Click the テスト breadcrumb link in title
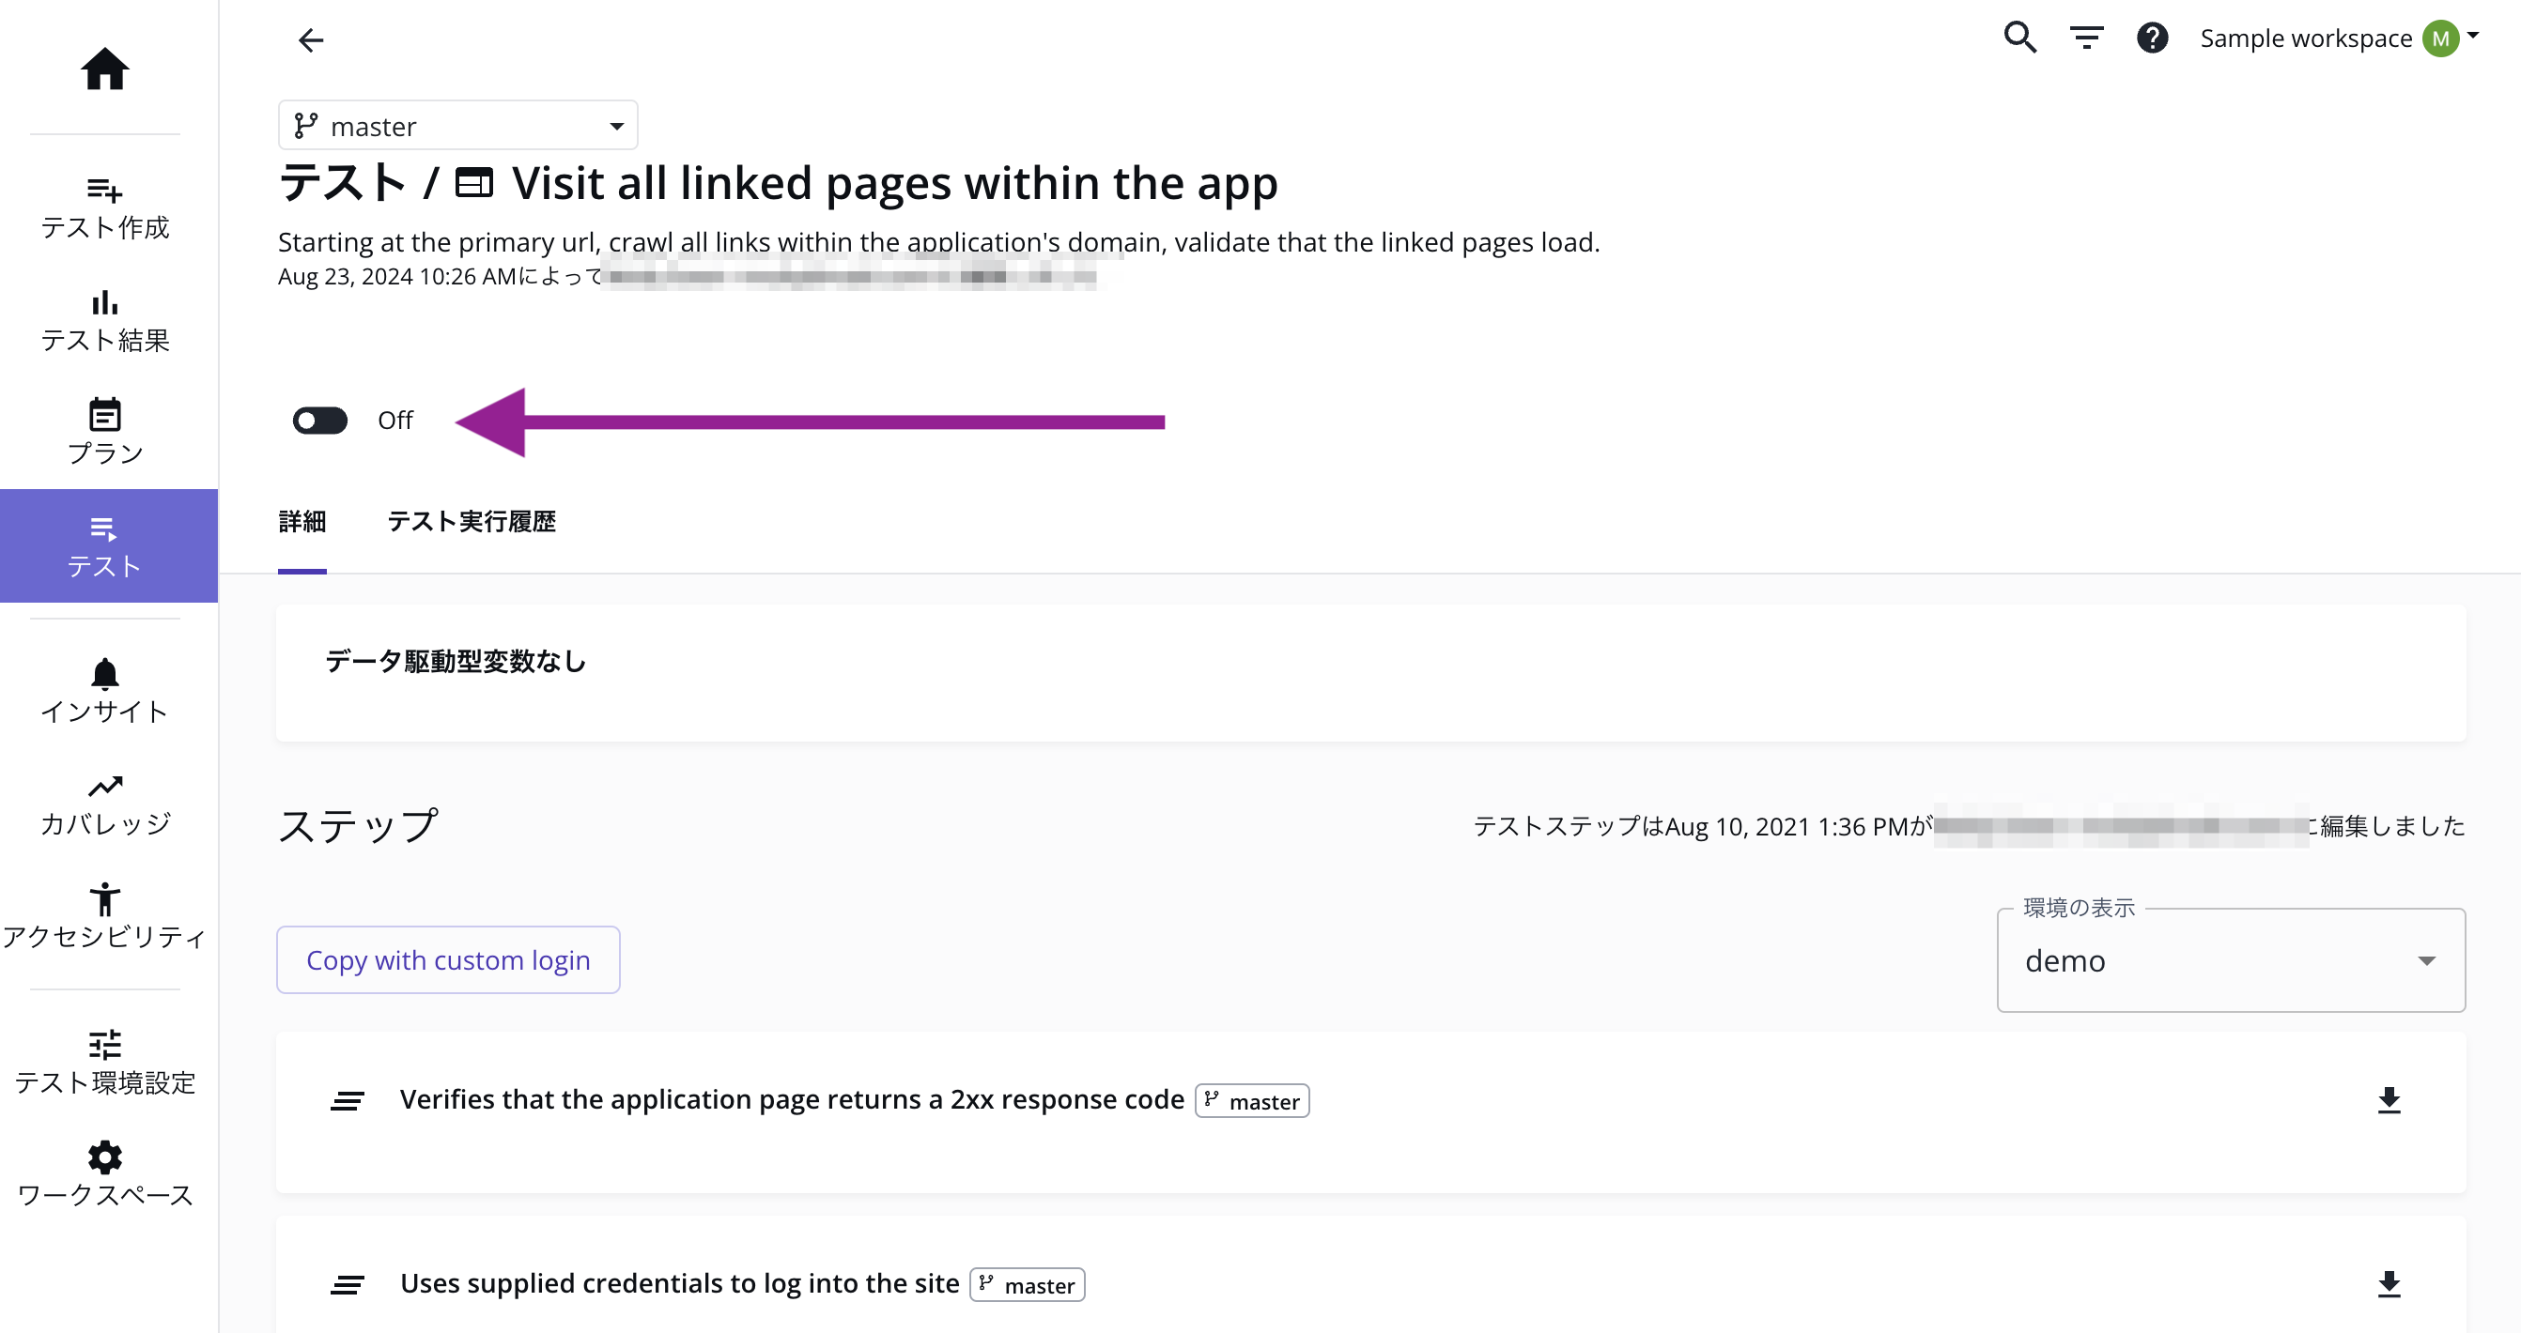Viewport: 2521px width, 1333px height. coord(342,183)
